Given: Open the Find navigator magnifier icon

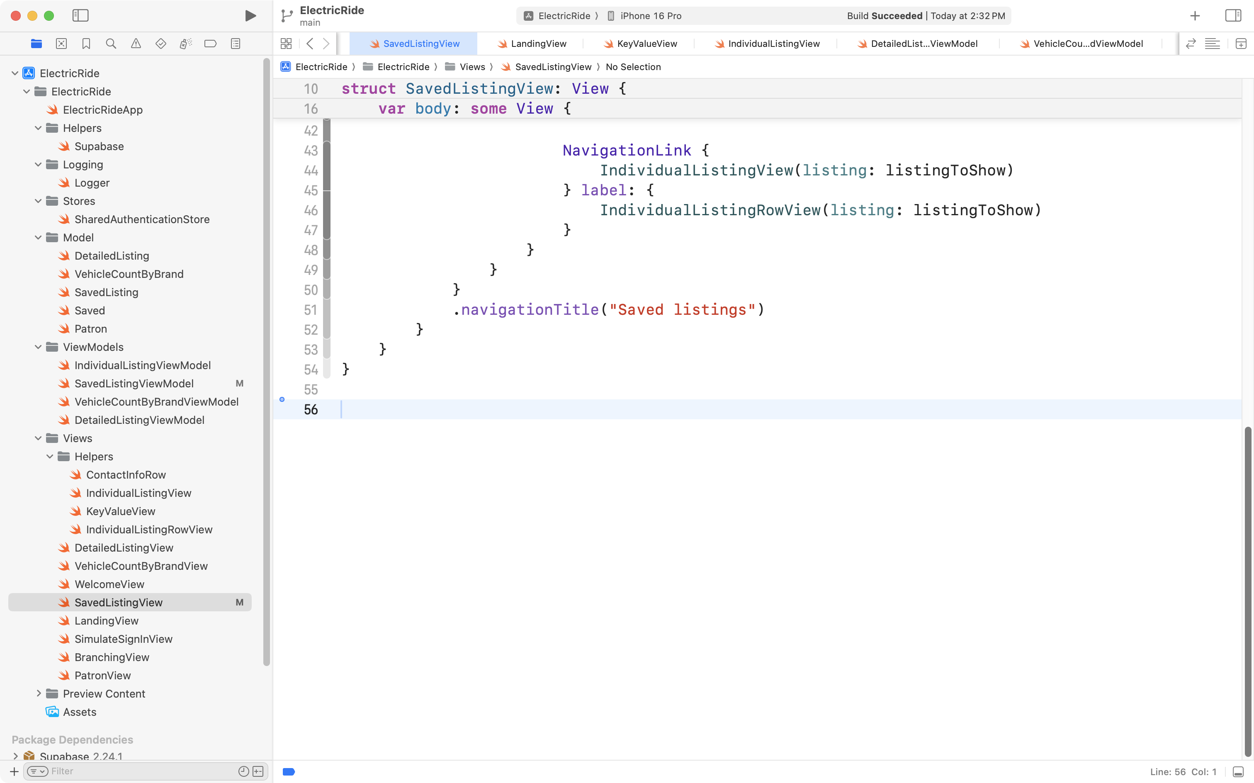Looking at the screenshot, I should [111, 44].
